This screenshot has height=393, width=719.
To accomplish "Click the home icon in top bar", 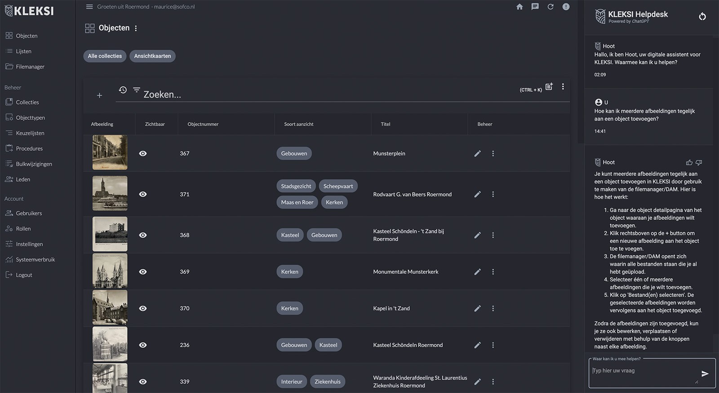I will [x=519, y=7].
